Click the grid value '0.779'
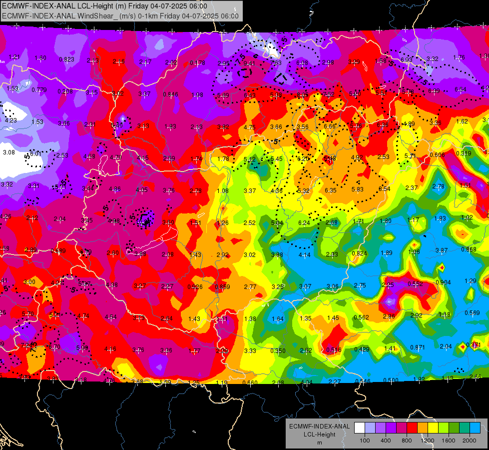The image size is (489, 450). [39, 90]
